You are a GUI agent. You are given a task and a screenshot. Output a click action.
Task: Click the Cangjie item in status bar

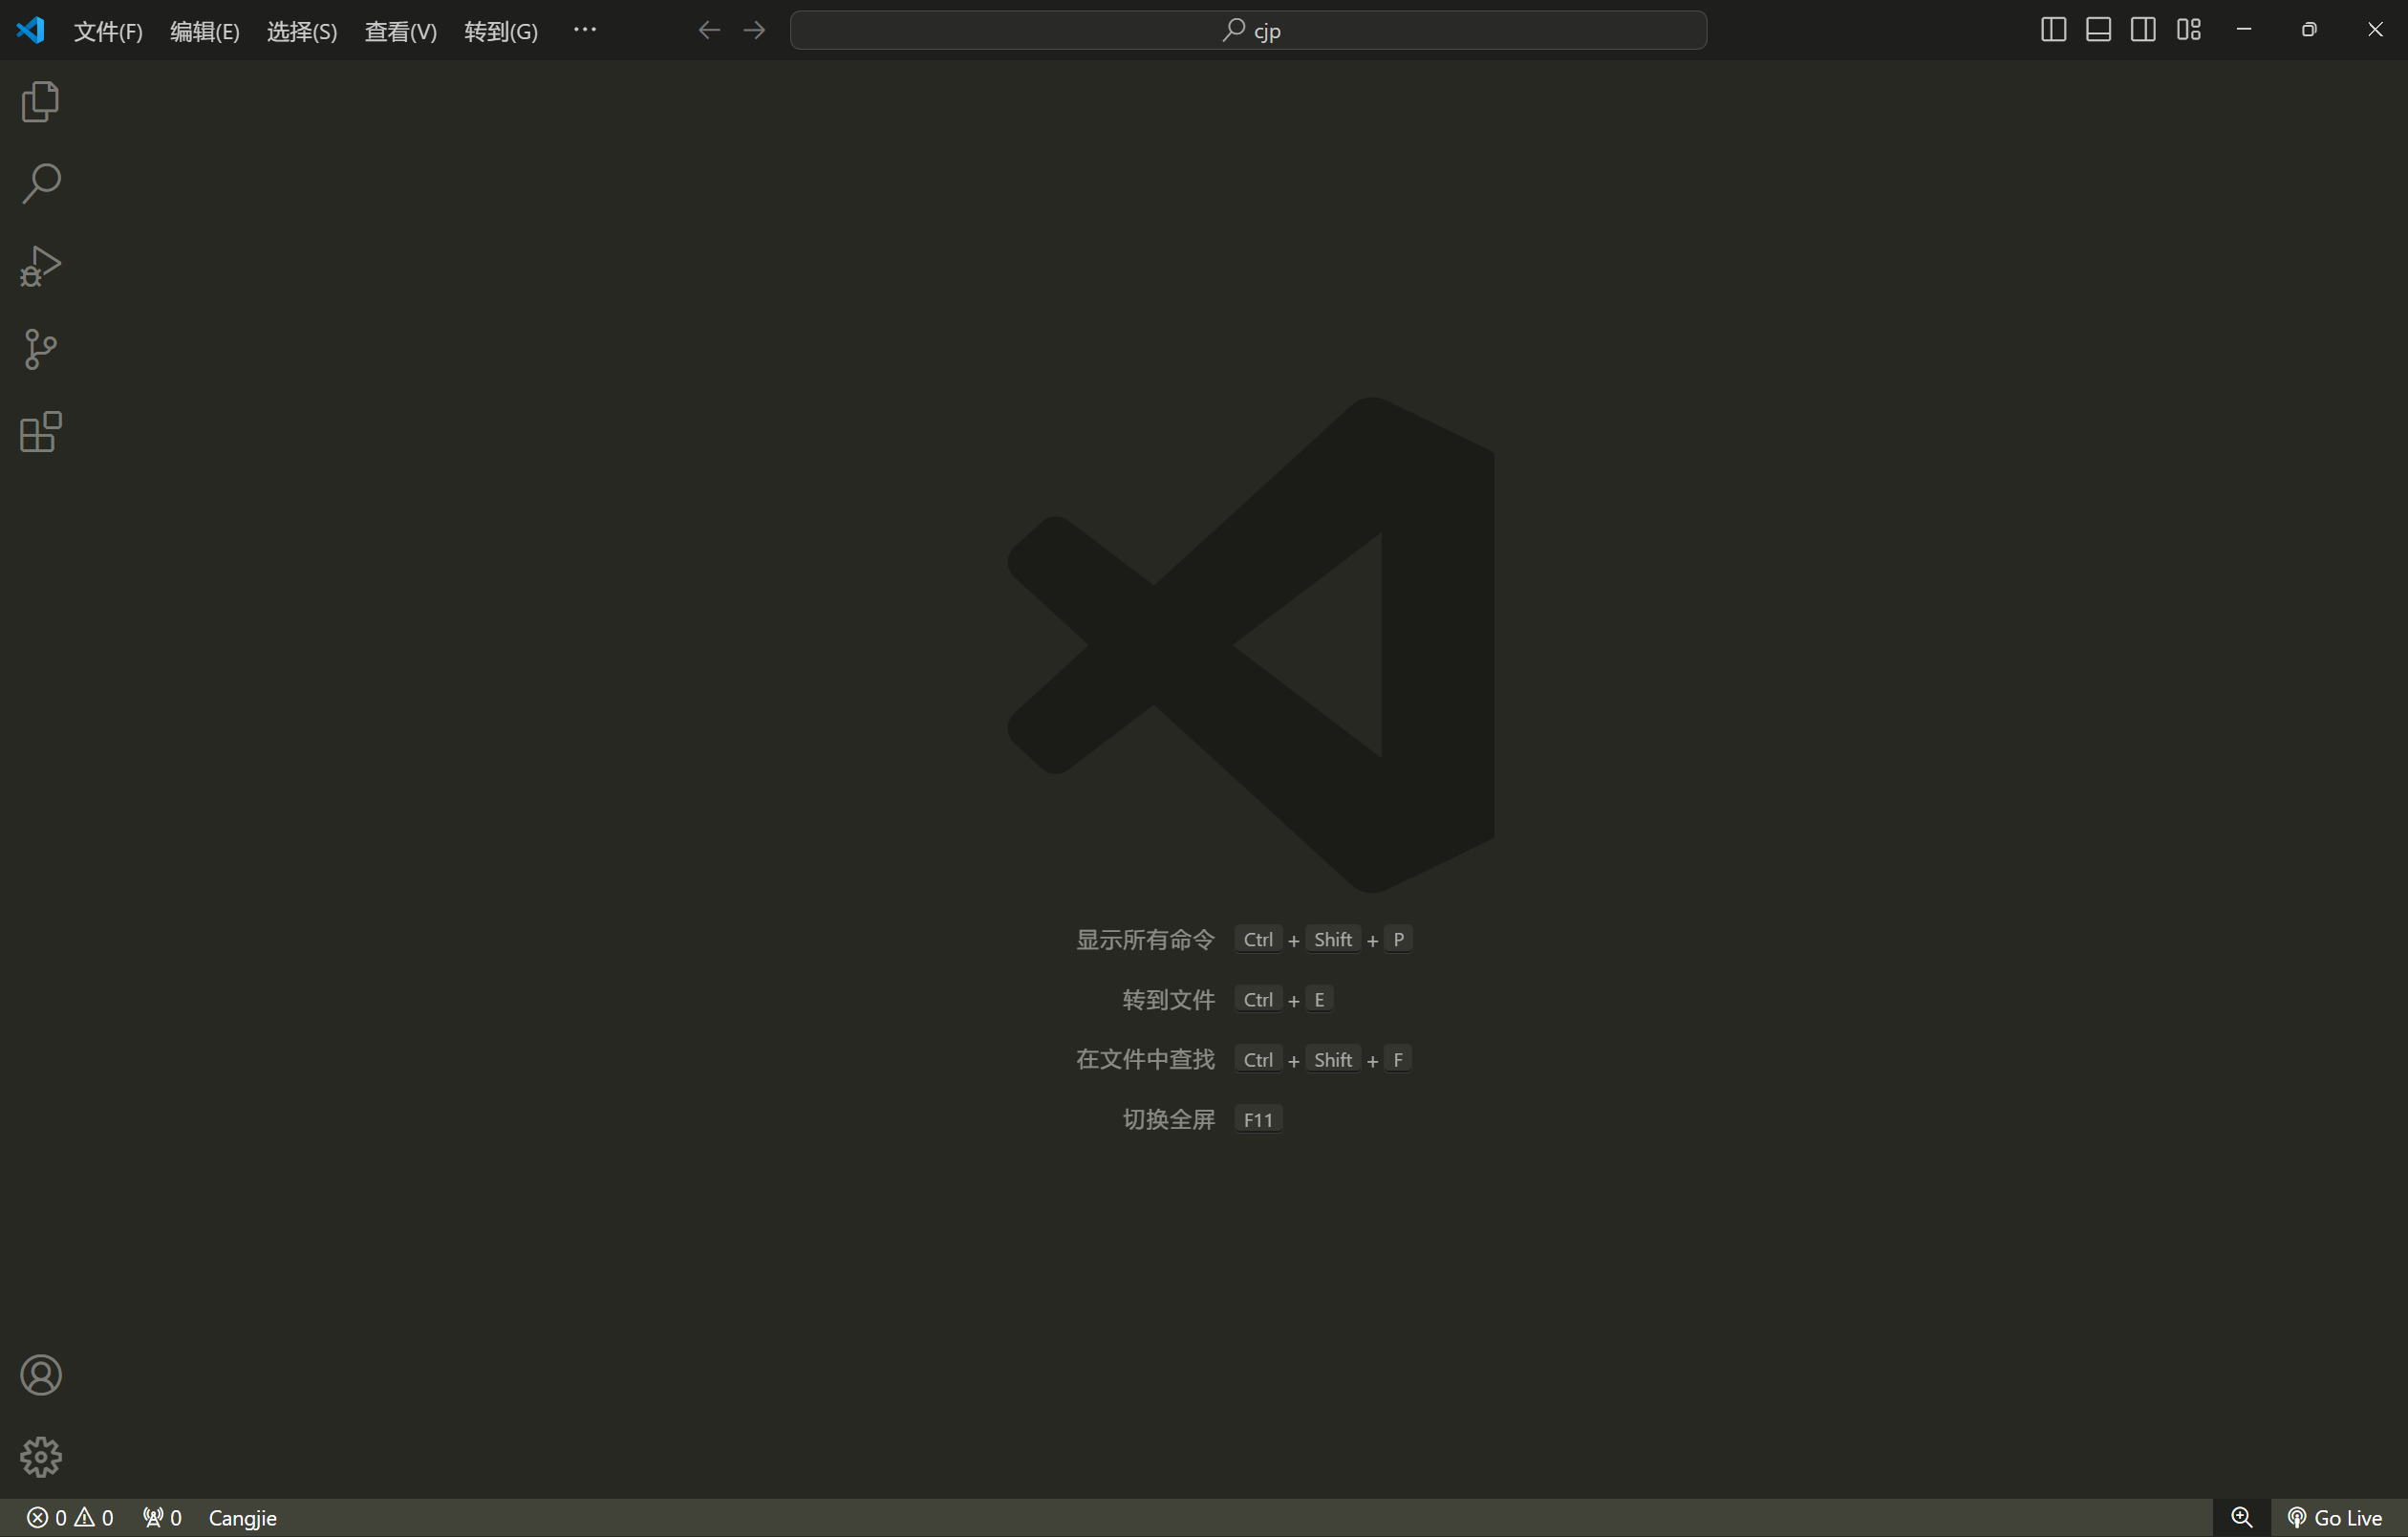[242, 1516]
